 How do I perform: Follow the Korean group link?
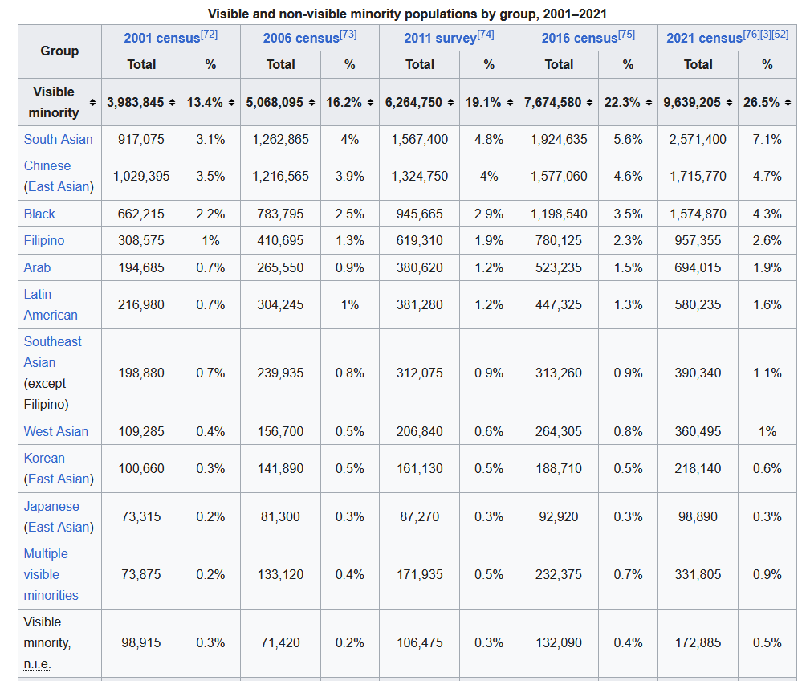(44, 458)
